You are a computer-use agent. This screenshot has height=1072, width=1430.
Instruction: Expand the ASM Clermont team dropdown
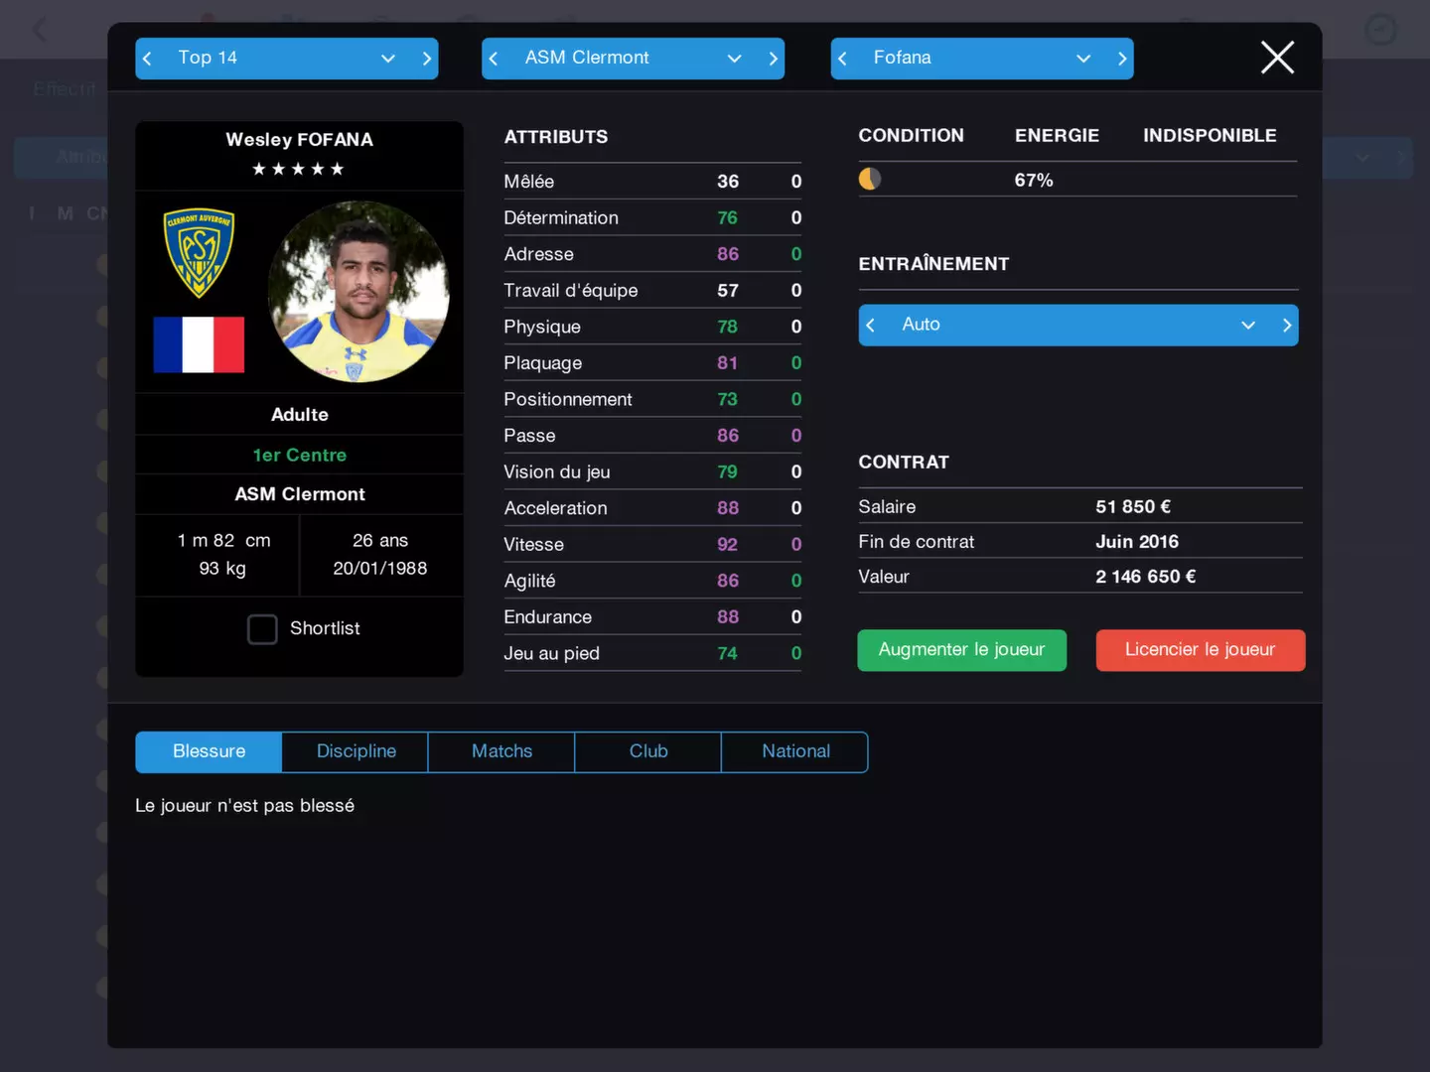(x=634, y=59)
